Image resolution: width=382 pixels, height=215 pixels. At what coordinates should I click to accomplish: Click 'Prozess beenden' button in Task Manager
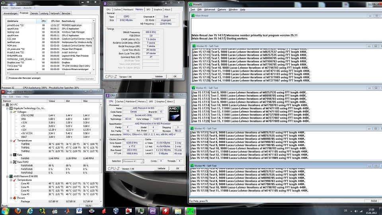click(x=86, y=79)
